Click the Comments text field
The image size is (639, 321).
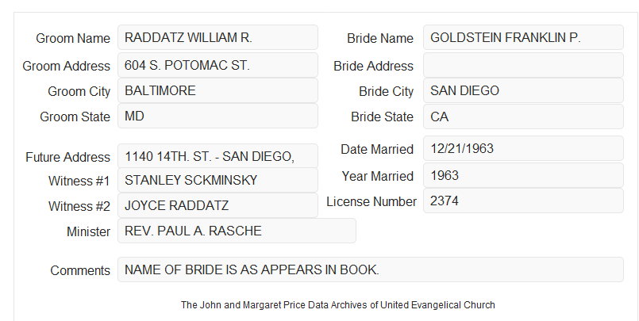tap(371, 269)
